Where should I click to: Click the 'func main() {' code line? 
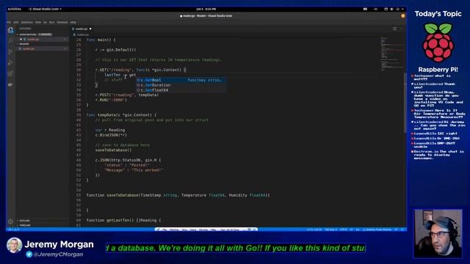pos(101,40)
